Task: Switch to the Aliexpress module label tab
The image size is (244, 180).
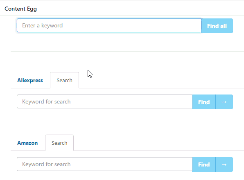Action: tap(30, 80)
